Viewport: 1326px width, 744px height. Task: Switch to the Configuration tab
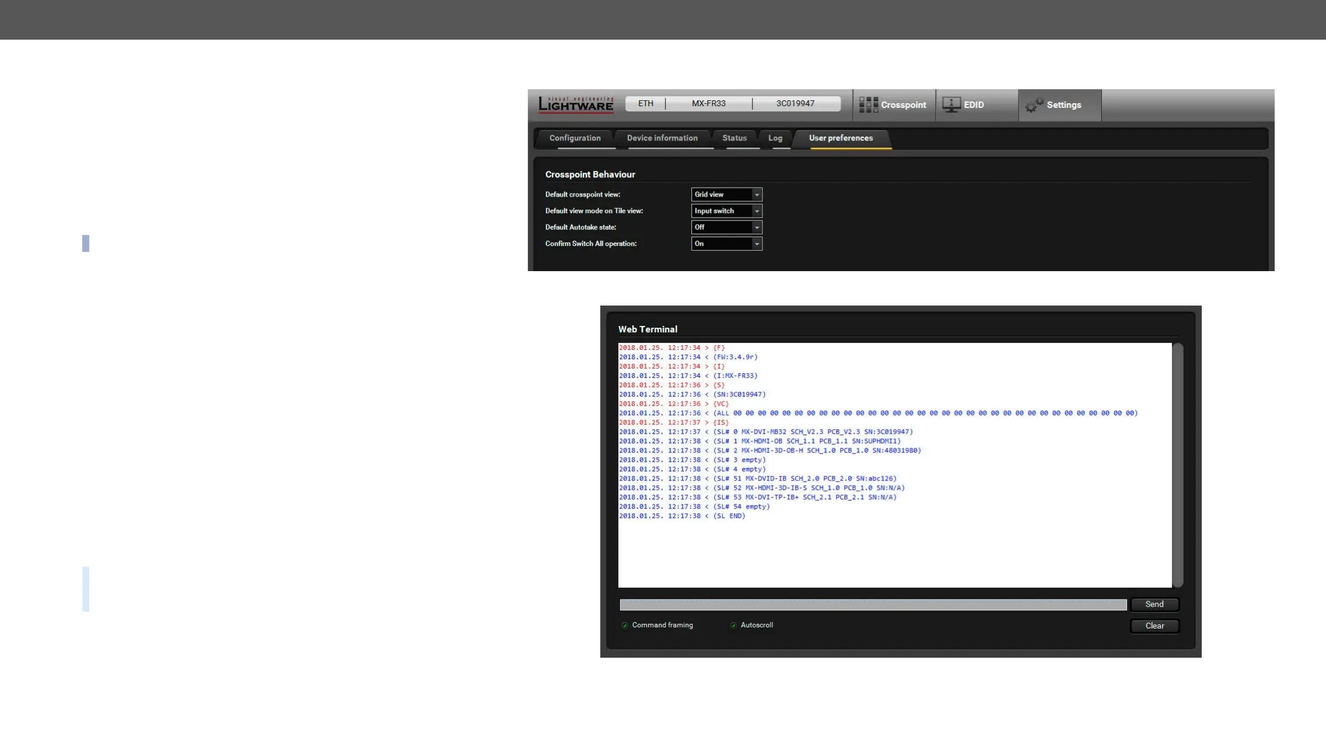tap(575, 138)
